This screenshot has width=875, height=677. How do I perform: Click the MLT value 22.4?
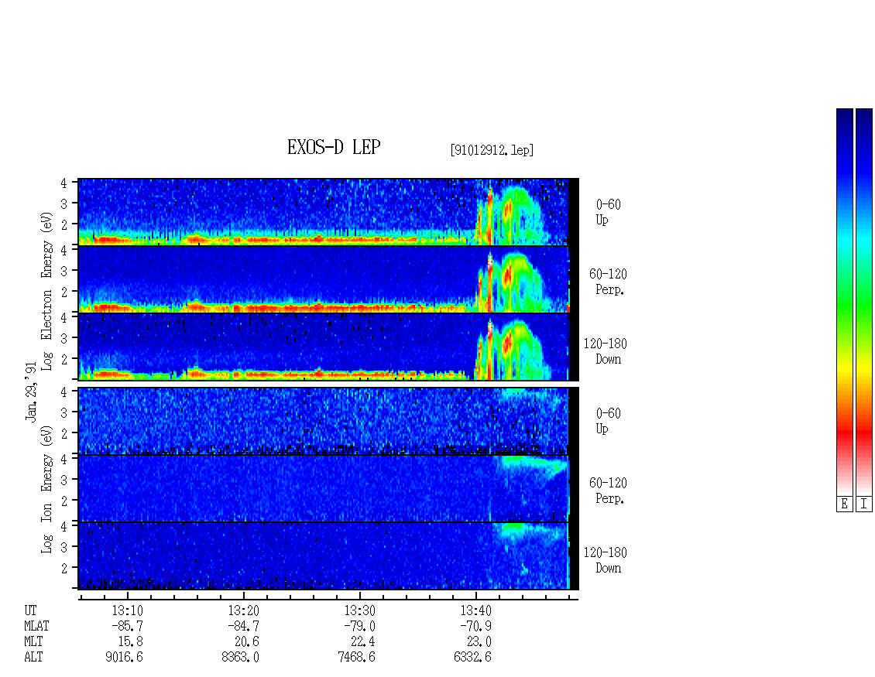[362, 642]
